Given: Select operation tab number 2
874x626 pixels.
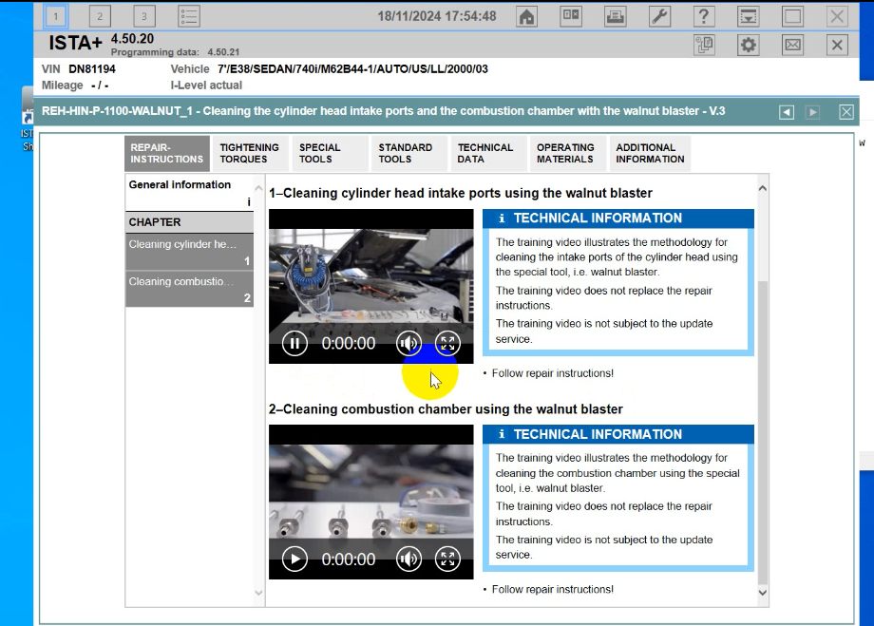Looking at the screenshot, I should tap(100, 16).
